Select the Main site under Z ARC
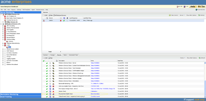Viewport: 206px width, 101px height. [x=10, y=47]
